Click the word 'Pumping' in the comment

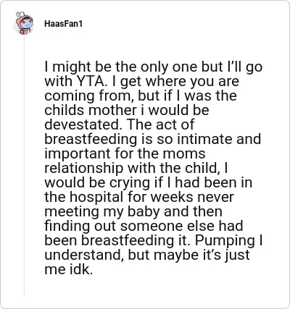[x=225, y=240]
